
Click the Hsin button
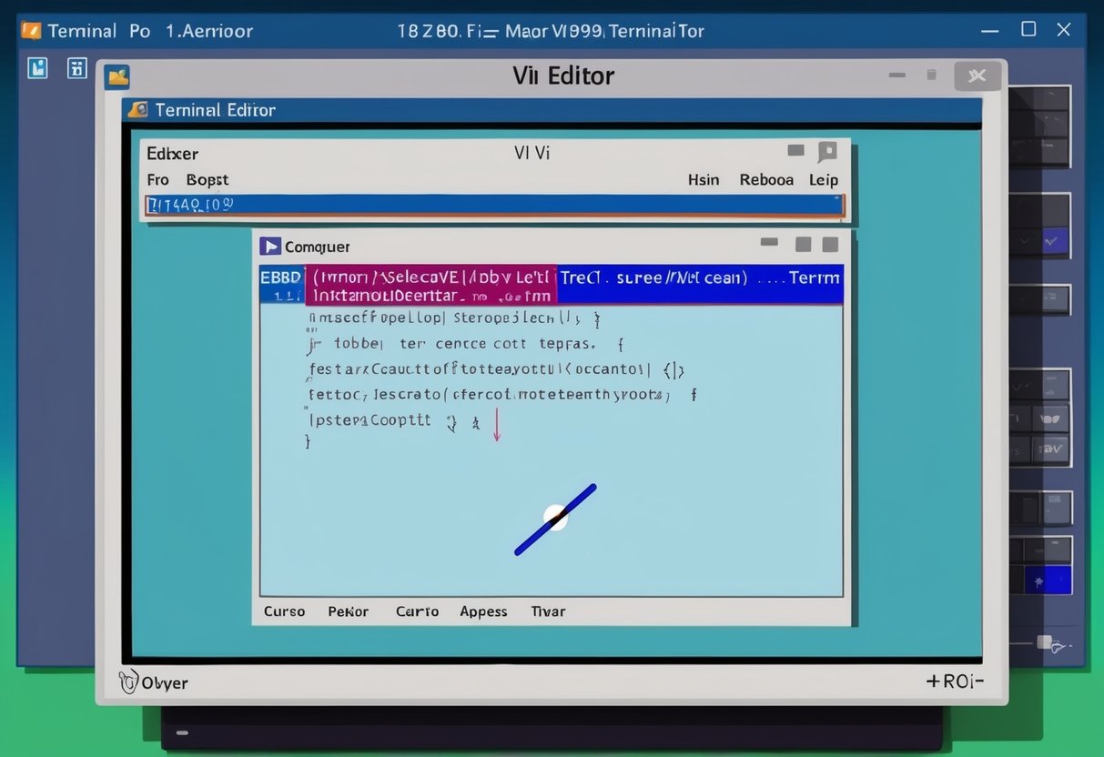coord(703,179)
